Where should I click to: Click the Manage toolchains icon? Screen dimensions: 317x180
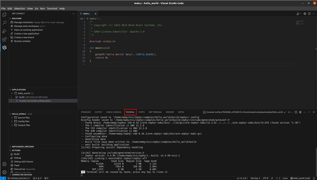pyautogui.click(x=12, y=22)
